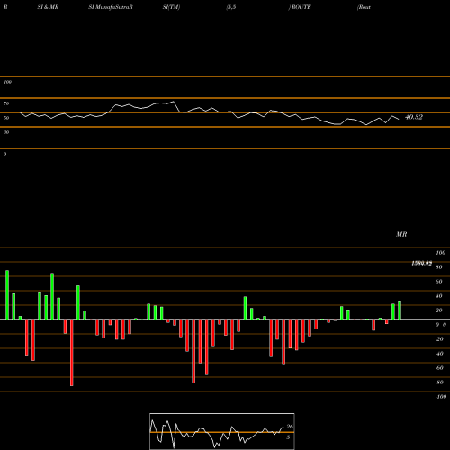450x450 pixels.
Task: Click the SI & MR header text
Action: (48, 7)
